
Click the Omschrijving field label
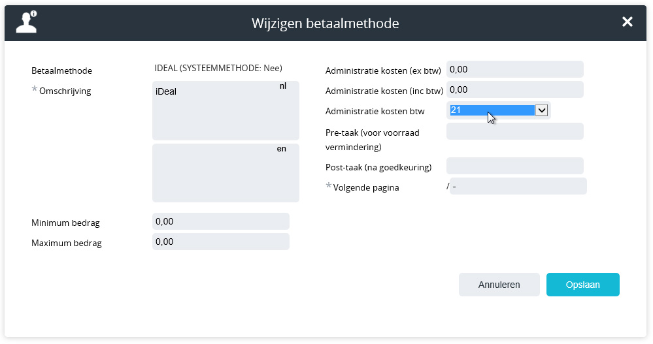click(x=65, y=91)
